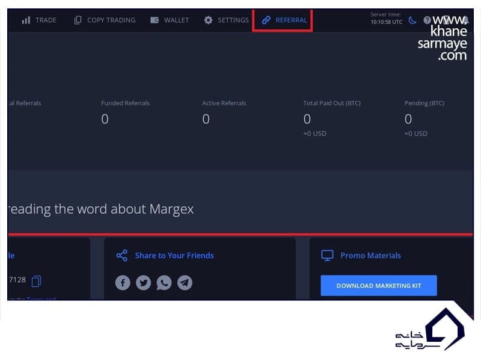Click the Referral chain link icon
481x361 pixels.
tap(266, 20)
